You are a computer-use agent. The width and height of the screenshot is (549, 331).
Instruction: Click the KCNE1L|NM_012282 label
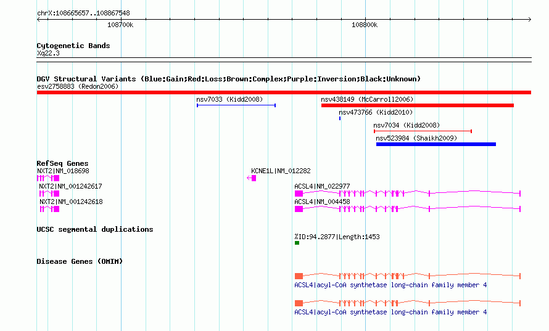click(281, 171)
